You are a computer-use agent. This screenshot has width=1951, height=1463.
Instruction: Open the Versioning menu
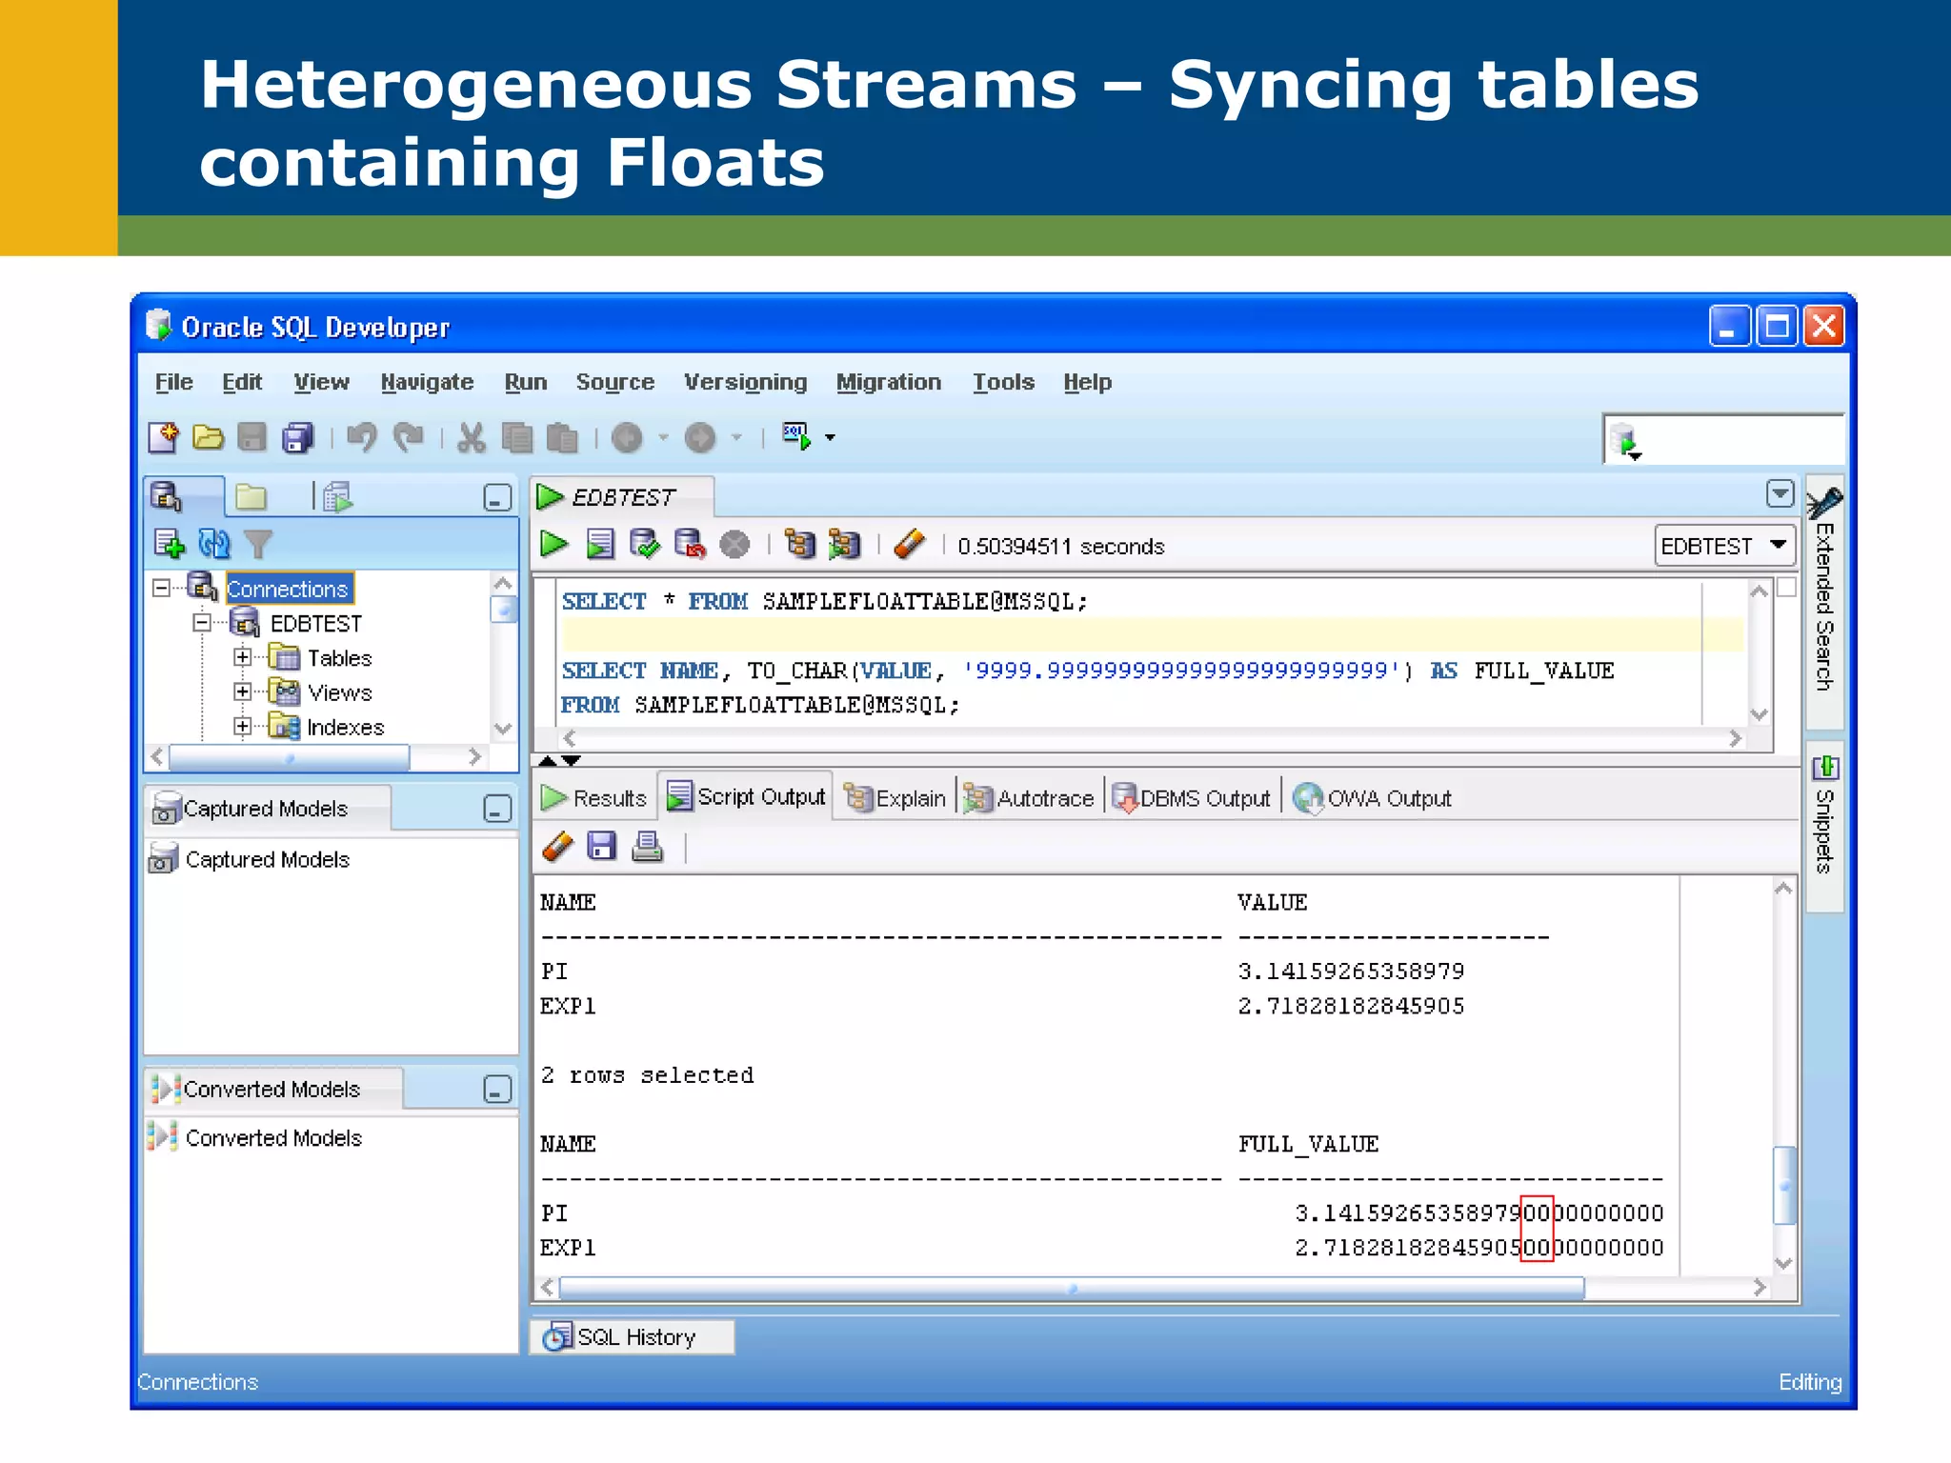(x=745, y=382)
